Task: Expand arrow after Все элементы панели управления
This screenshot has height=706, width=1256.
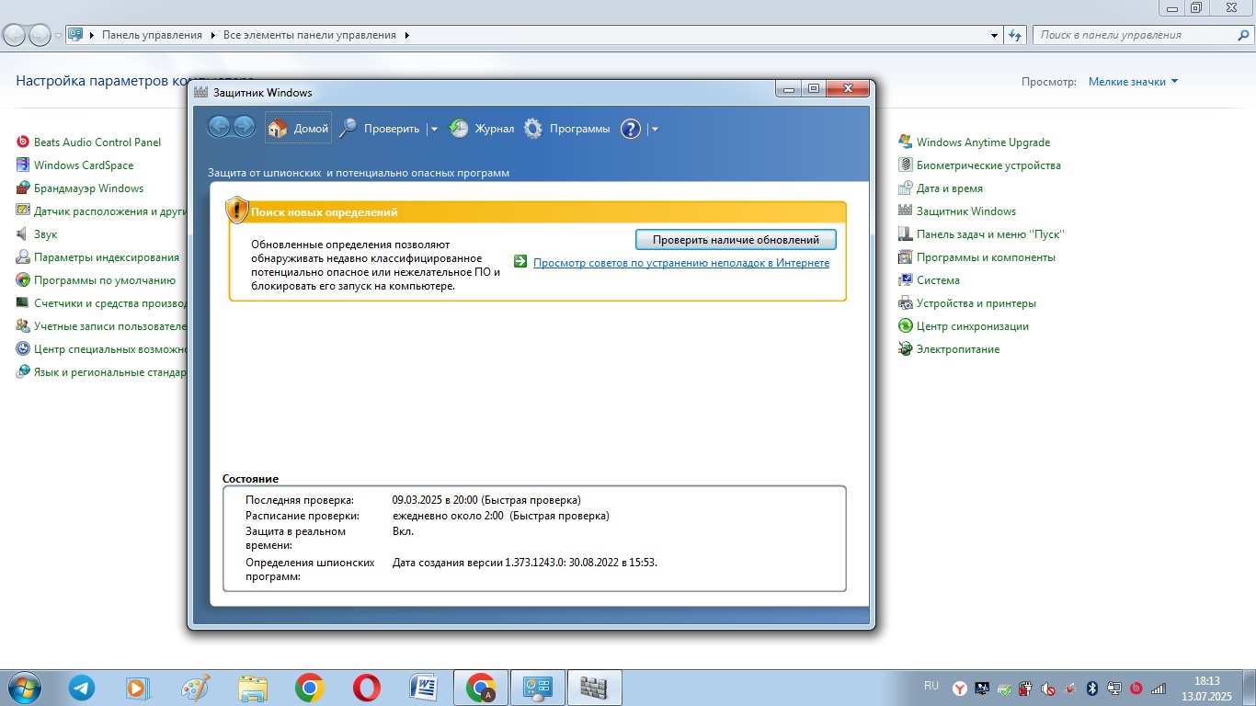Action: pyautogui.click(x=407, y=35)
